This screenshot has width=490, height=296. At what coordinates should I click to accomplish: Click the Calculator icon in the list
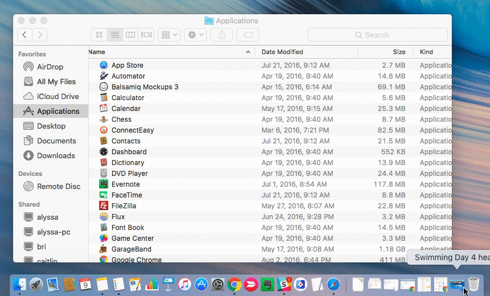click(104, 97)
